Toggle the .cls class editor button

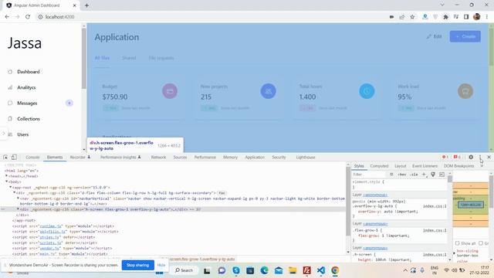tap(414, 175)
